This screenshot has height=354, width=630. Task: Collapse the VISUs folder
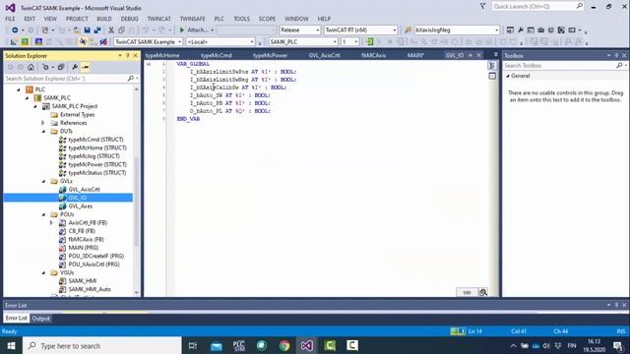pyautogui.click(x=43, y=273)
